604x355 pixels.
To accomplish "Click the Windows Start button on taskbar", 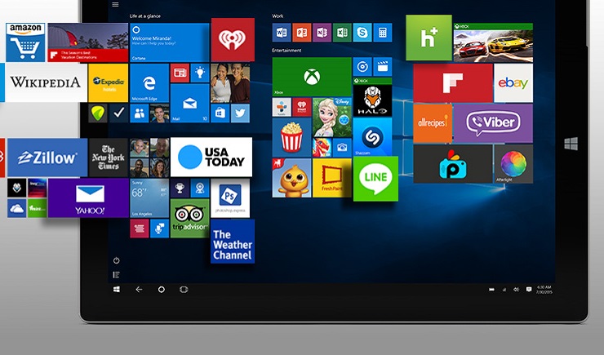I will 117,289.
